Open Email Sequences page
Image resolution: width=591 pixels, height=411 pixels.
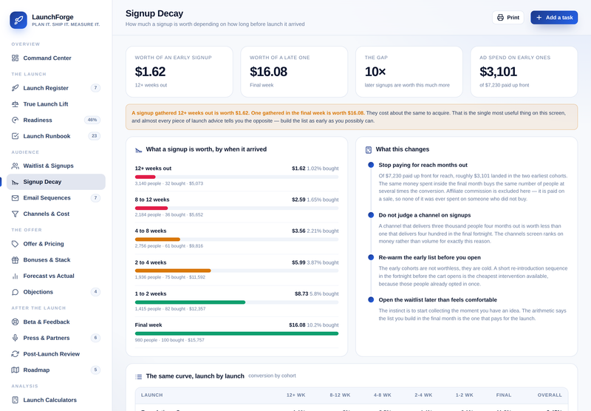point(56,198)
